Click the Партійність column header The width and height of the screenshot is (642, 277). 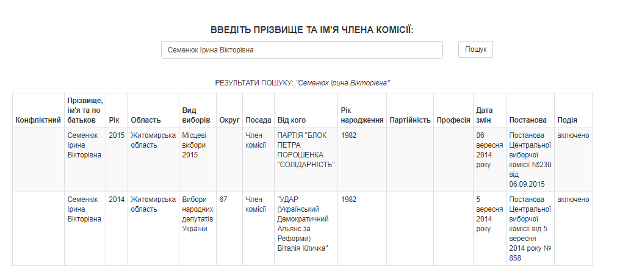[x=410, y=120]
